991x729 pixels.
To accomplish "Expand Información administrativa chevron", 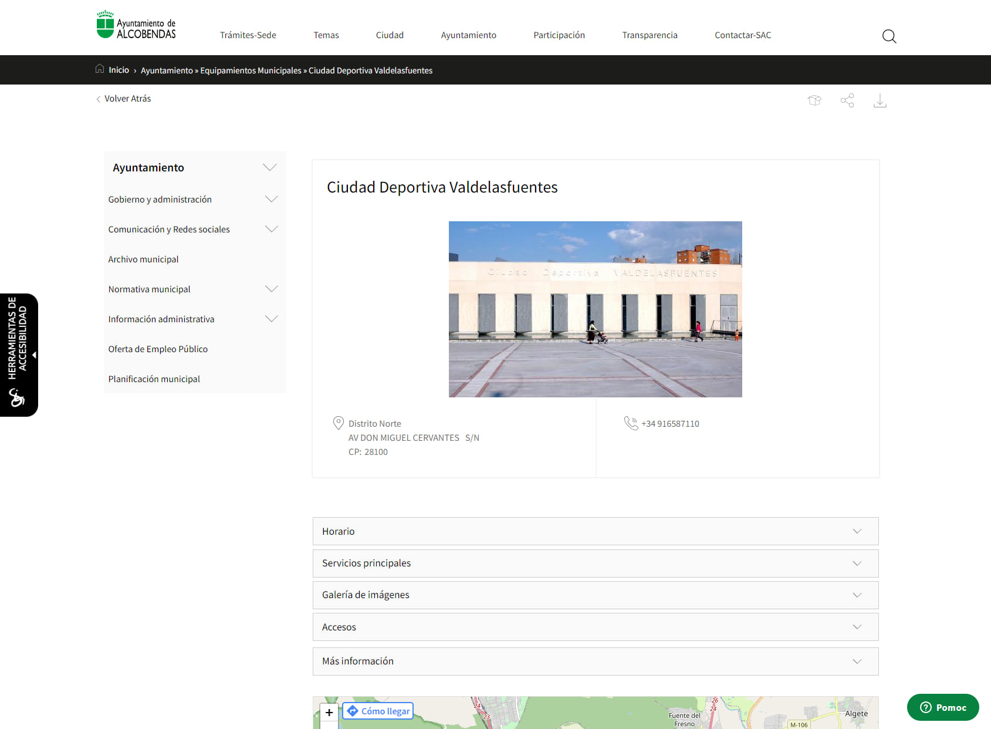I will point(271,319).
